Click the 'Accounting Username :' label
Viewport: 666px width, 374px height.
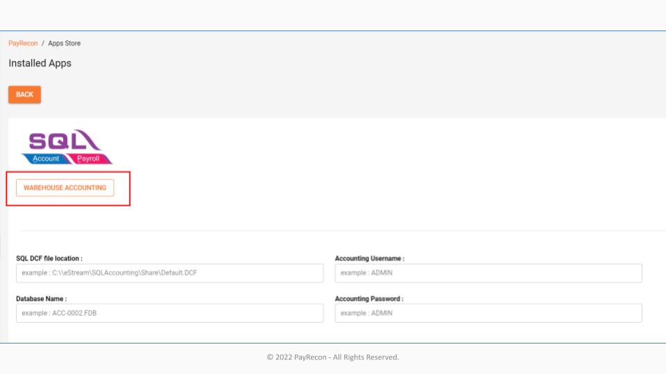tap(370, 258)
